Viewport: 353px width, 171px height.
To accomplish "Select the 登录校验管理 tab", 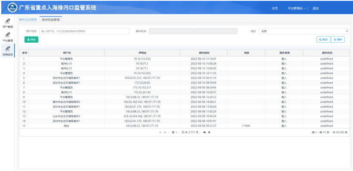I will 51,20.
